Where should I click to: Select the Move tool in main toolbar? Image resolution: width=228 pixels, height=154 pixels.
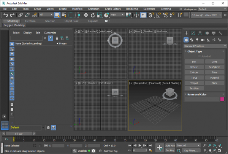tap(86, 15)
